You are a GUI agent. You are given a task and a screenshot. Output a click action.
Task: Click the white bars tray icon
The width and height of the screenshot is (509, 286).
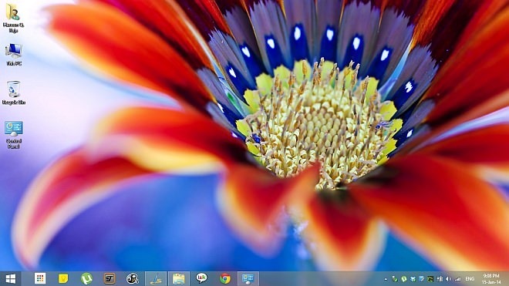(x=440, y=279)
